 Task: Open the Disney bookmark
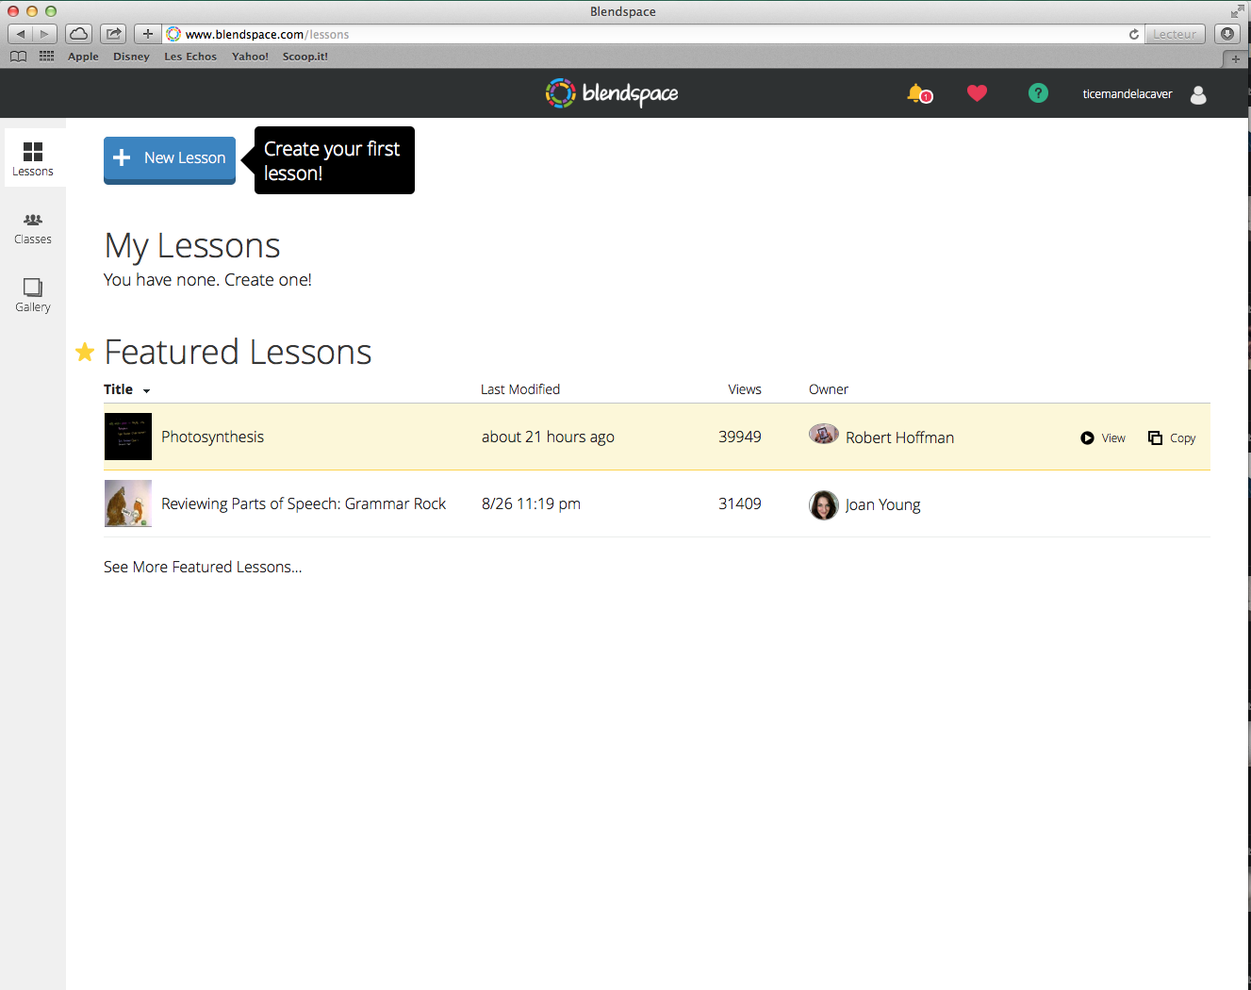131,57
